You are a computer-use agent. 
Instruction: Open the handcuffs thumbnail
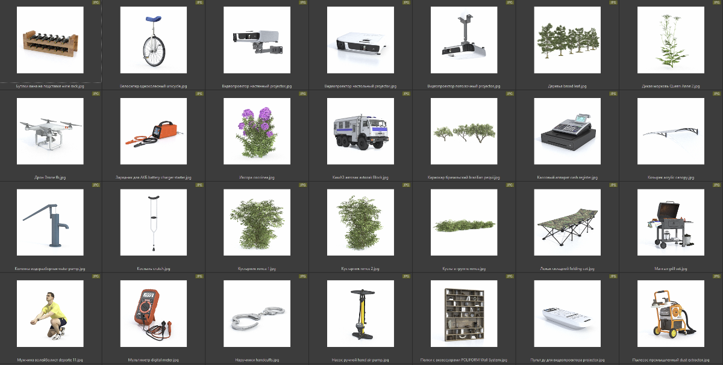tap(257, 314)
